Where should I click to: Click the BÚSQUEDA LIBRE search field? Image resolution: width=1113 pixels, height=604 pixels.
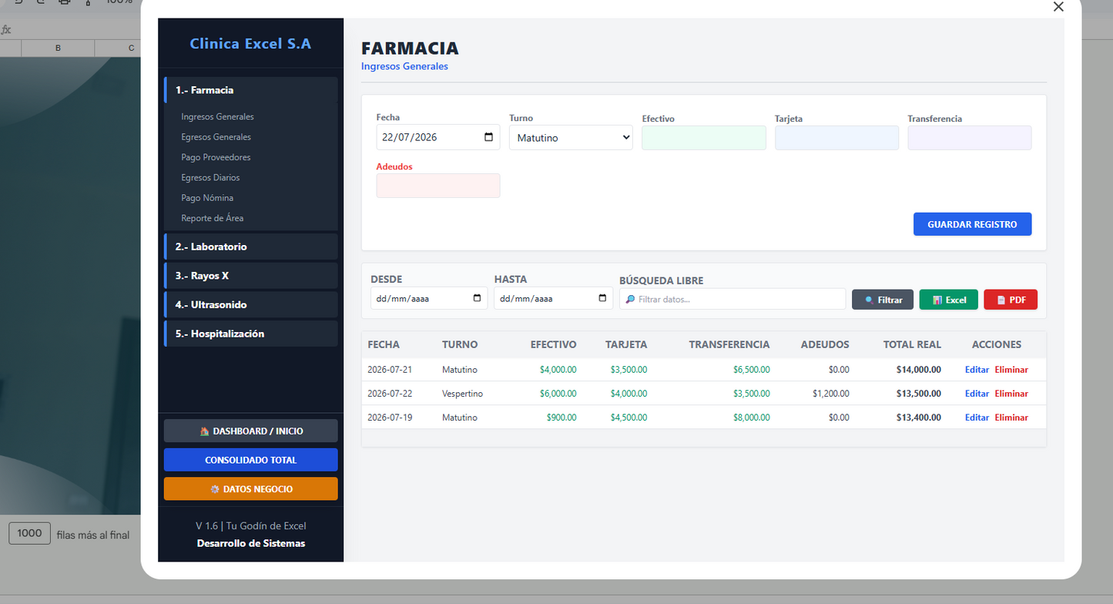733,299
